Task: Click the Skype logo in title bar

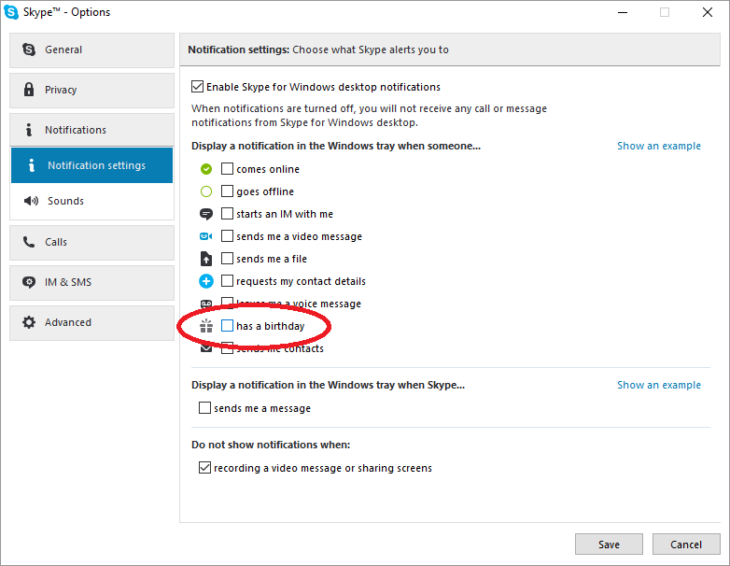Action: pos(11,12)
